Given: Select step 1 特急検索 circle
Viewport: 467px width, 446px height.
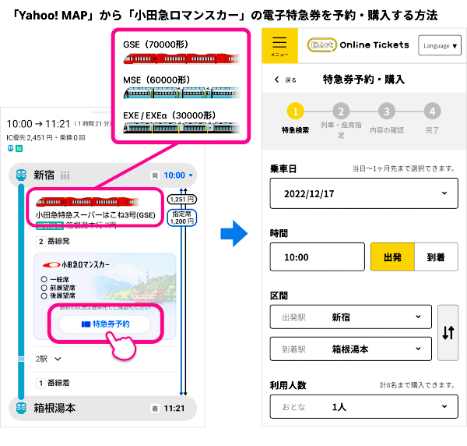Looking at the screenshot, I should pyautogui.click(x=295, y=111).
